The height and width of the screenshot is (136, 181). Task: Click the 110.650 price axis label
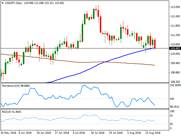pyautogui.click(x=175, y=44)
